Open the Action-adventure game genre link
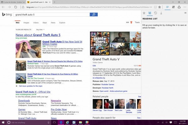Image resolution: width=188 pixels, height=125 pixels. (x=118, y=91)
